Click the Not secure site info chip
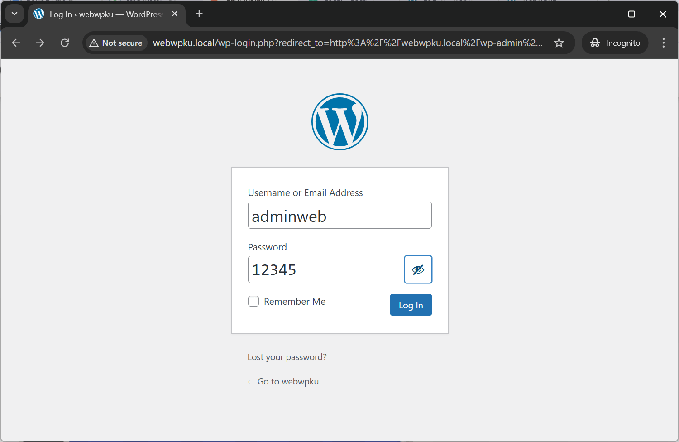This screenshot has width=679, height=442. (116, 43)
